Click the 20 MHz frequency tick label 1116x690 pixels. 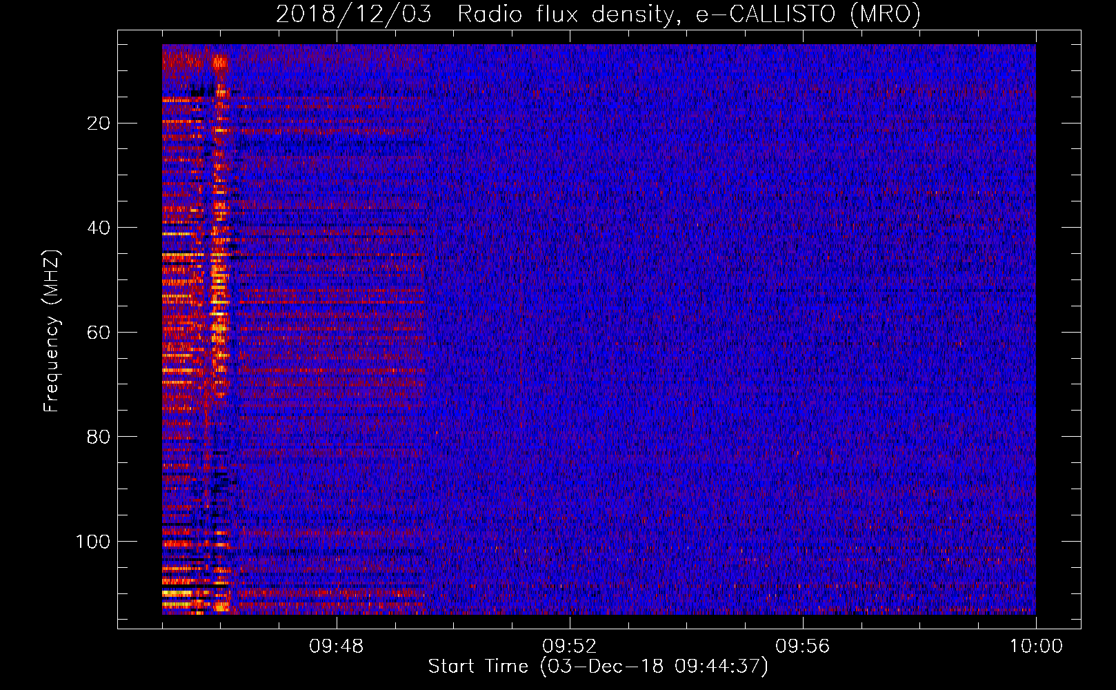pos(99,123)
